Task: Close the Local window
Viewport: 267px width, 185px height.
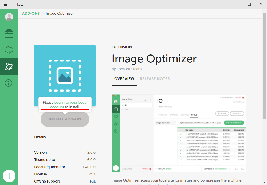Action: point(261,5)
